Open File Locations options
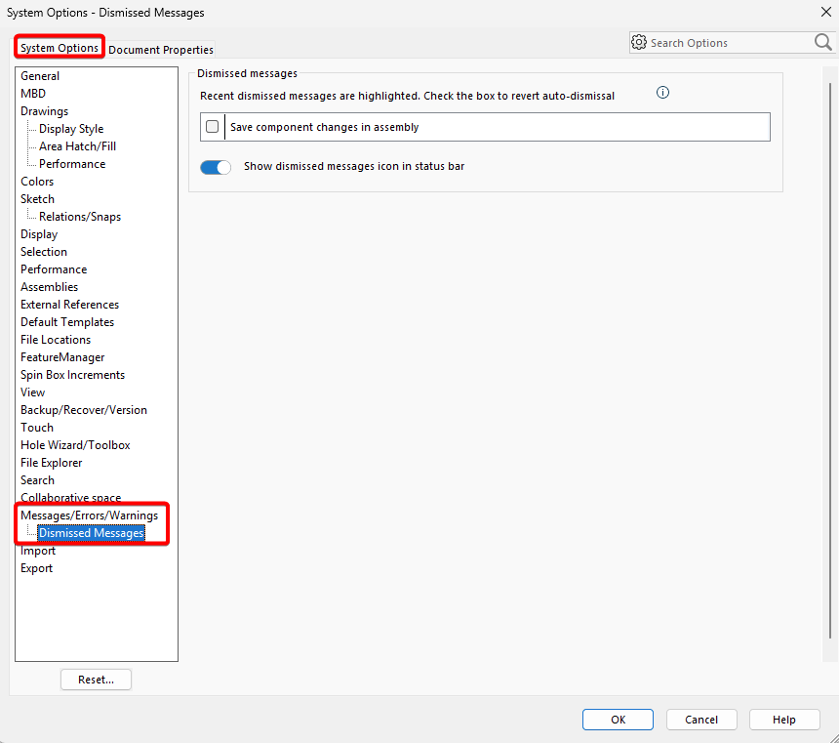This screenshot has height=743, width=839. [x=56, y=340]
